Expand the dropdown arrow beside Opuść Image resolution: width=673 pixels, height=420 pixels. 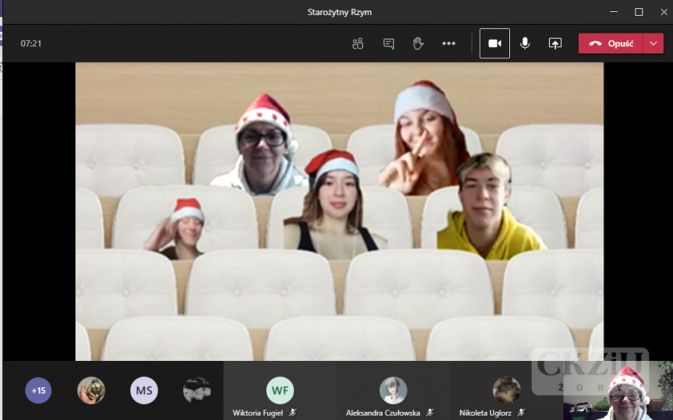654,43
